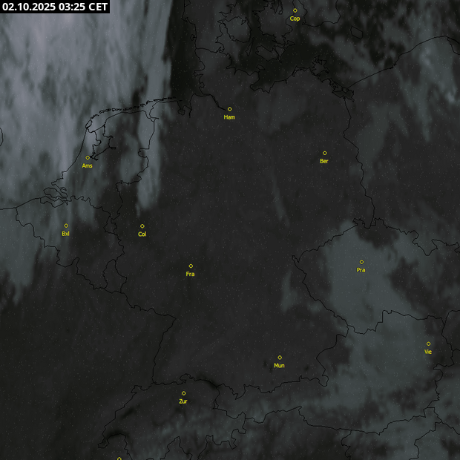Click the 'Ber' text label
460x460 pixels.
pos(324,161)
